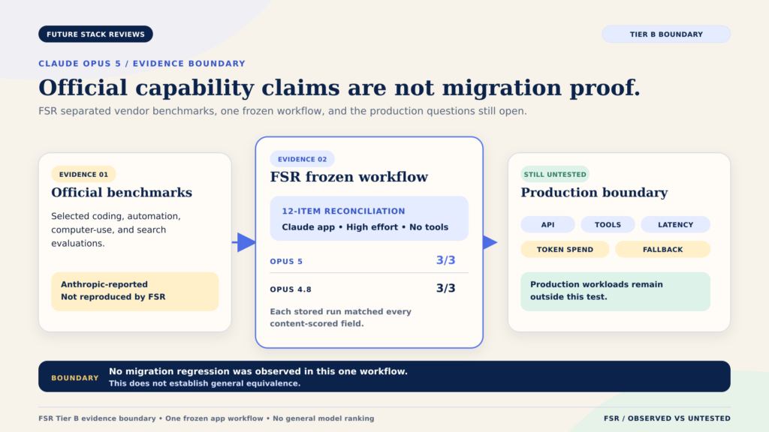This screenshot has width=769, height=432.
Task: Click the footer 'FSR / OBSERVED VS UNTESTED' text
Action: click(667, 418)
